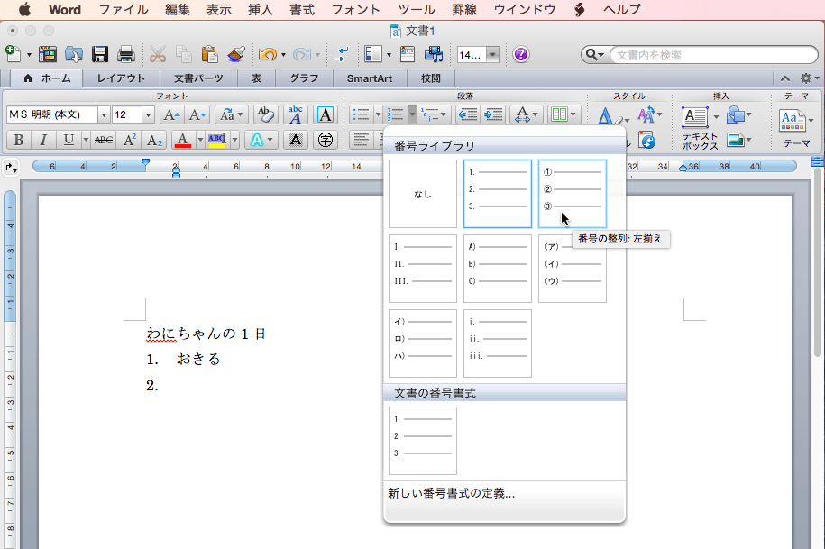Switch to the レイアウト tab
825x549 pixels.
click(121, 78)
